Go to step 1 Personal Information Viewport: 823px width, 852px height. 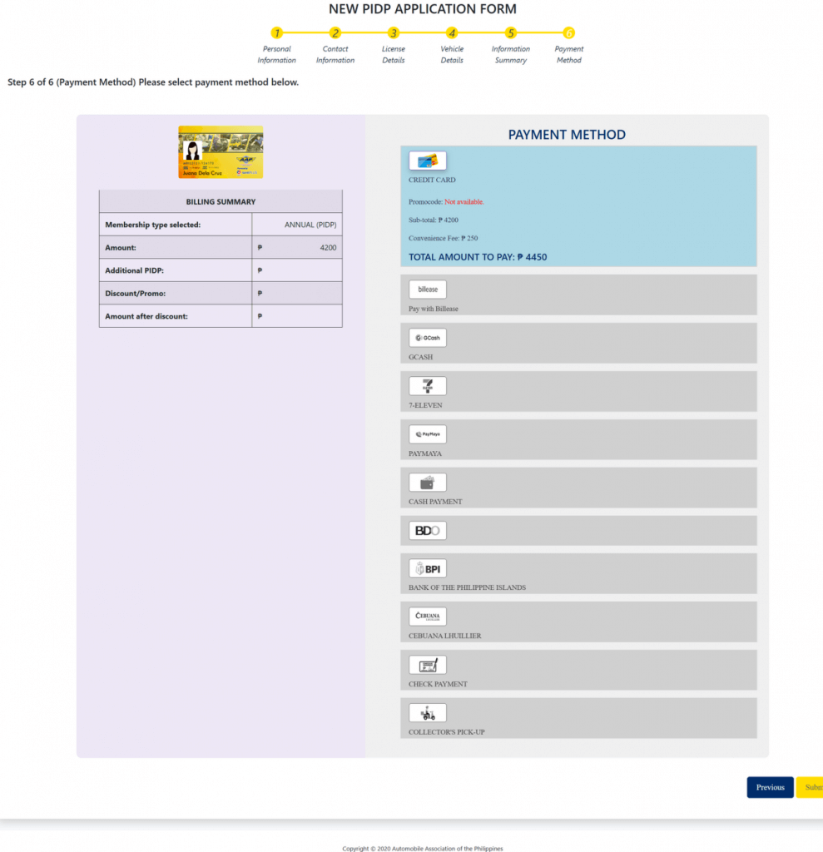[277, 33]
